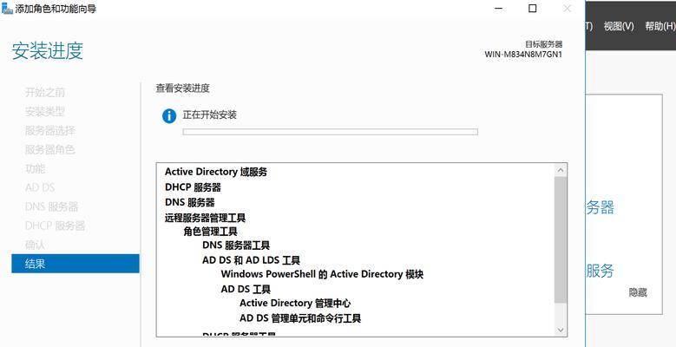Click the feature list vertical scrollbar thumb
676x347 pixels.
pyautogui.click(x=561, y=239)
